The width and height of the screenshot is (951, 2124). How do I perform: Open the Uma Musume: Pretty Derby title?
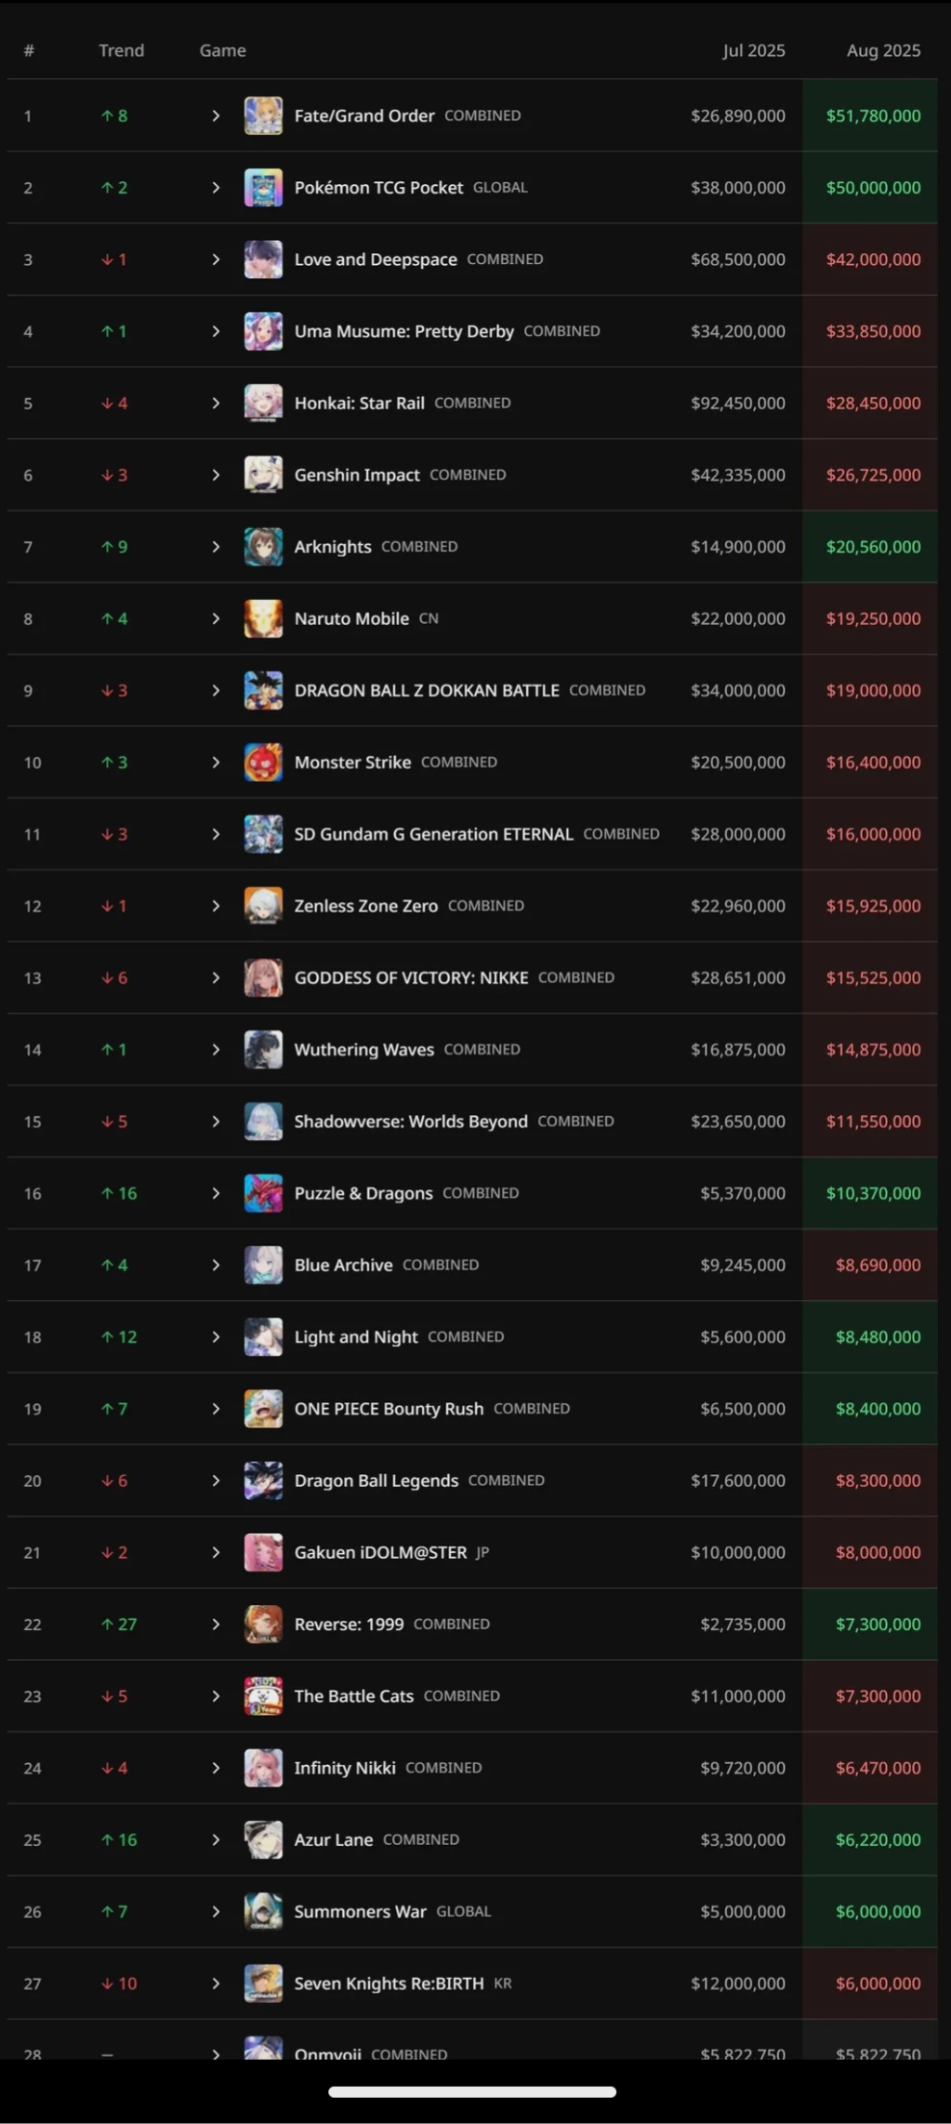tap(404, 331)
